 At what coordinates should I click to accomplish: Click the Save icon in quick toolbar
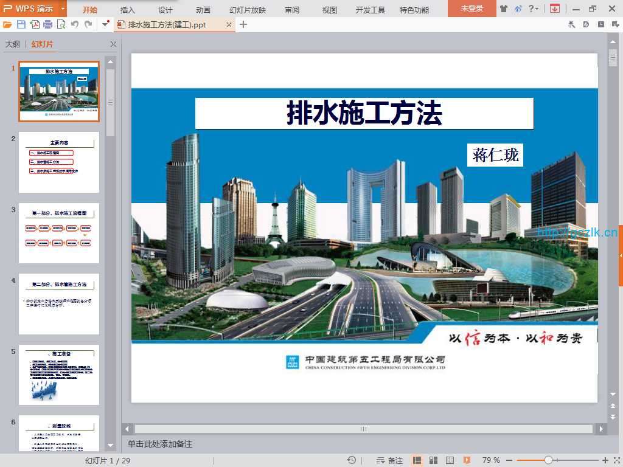[21, 24]
